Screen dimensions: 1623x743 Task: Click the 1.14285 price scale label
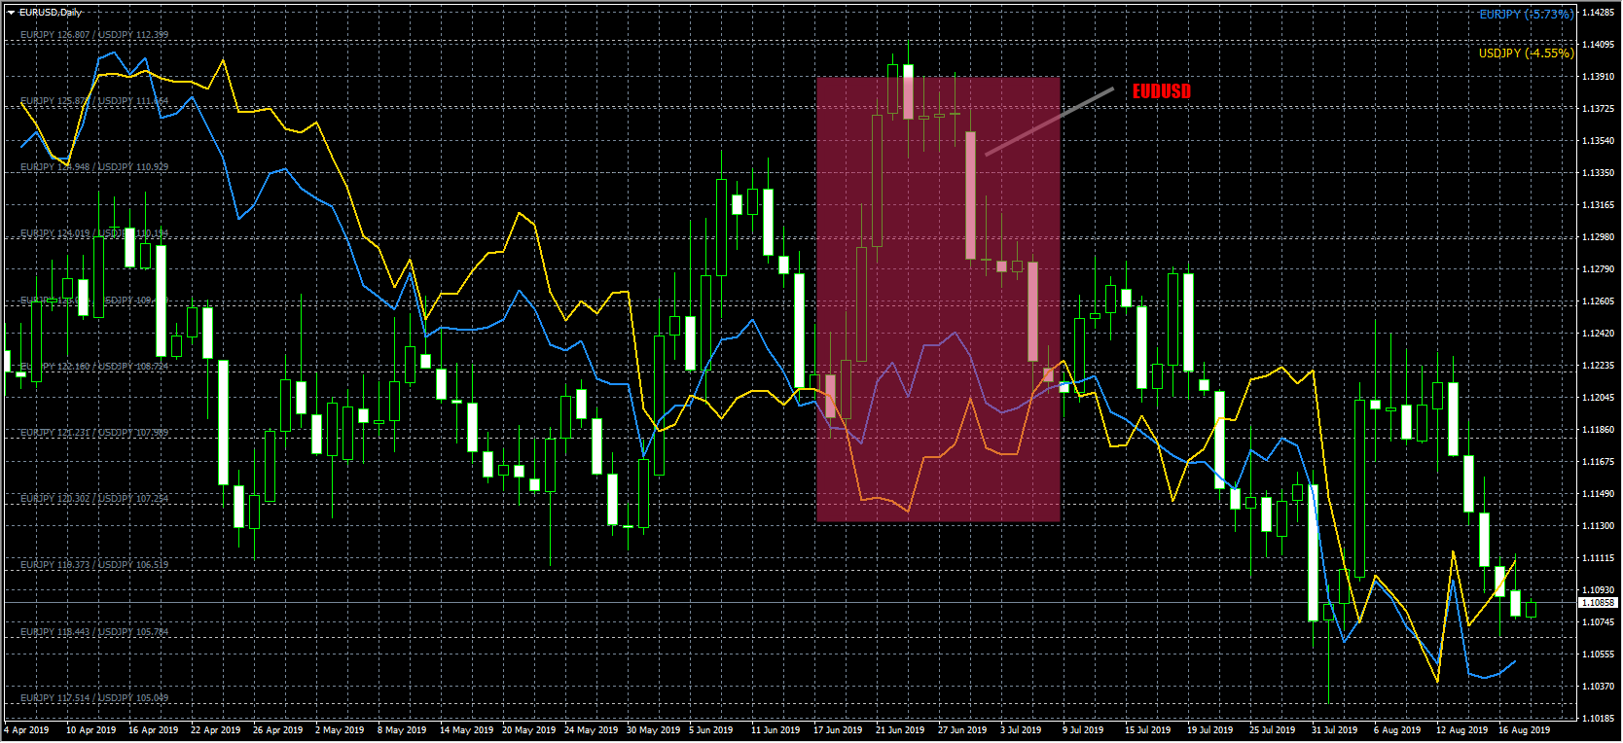coord(1597,13)
